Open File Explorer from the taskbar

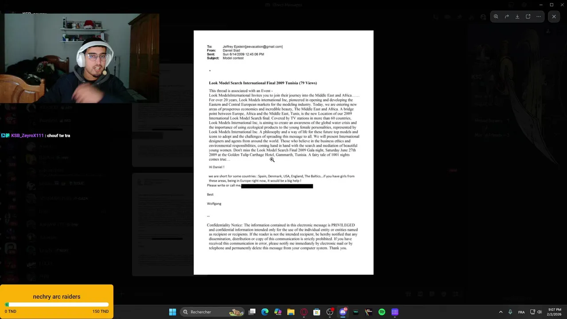point(291,312)
